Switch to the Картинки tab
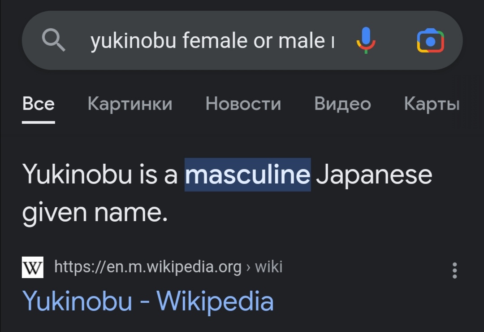 (130, 104)
